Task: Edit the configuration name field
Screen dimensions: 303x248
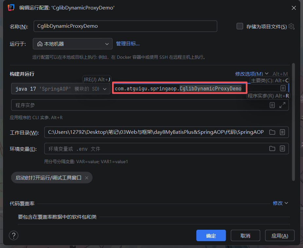Action: tap(125, 26)
